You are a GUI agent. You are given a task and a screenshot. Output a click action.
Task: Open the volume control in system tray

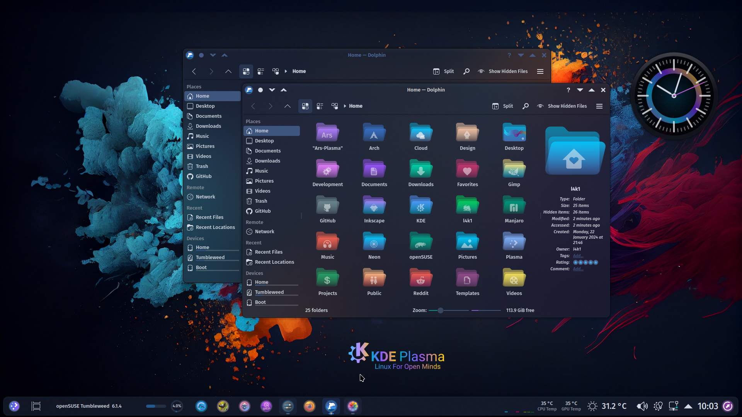(642, 406)
